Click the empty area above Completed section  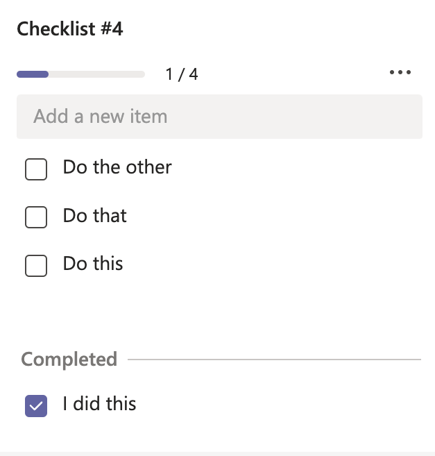point(219,312)
